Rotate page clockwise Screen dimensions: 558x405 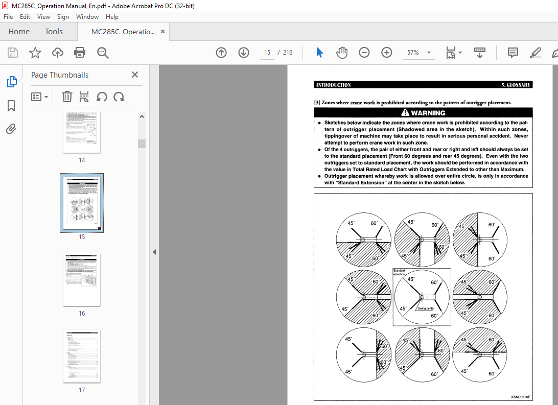pyautogui.click(x=119, y=97)
